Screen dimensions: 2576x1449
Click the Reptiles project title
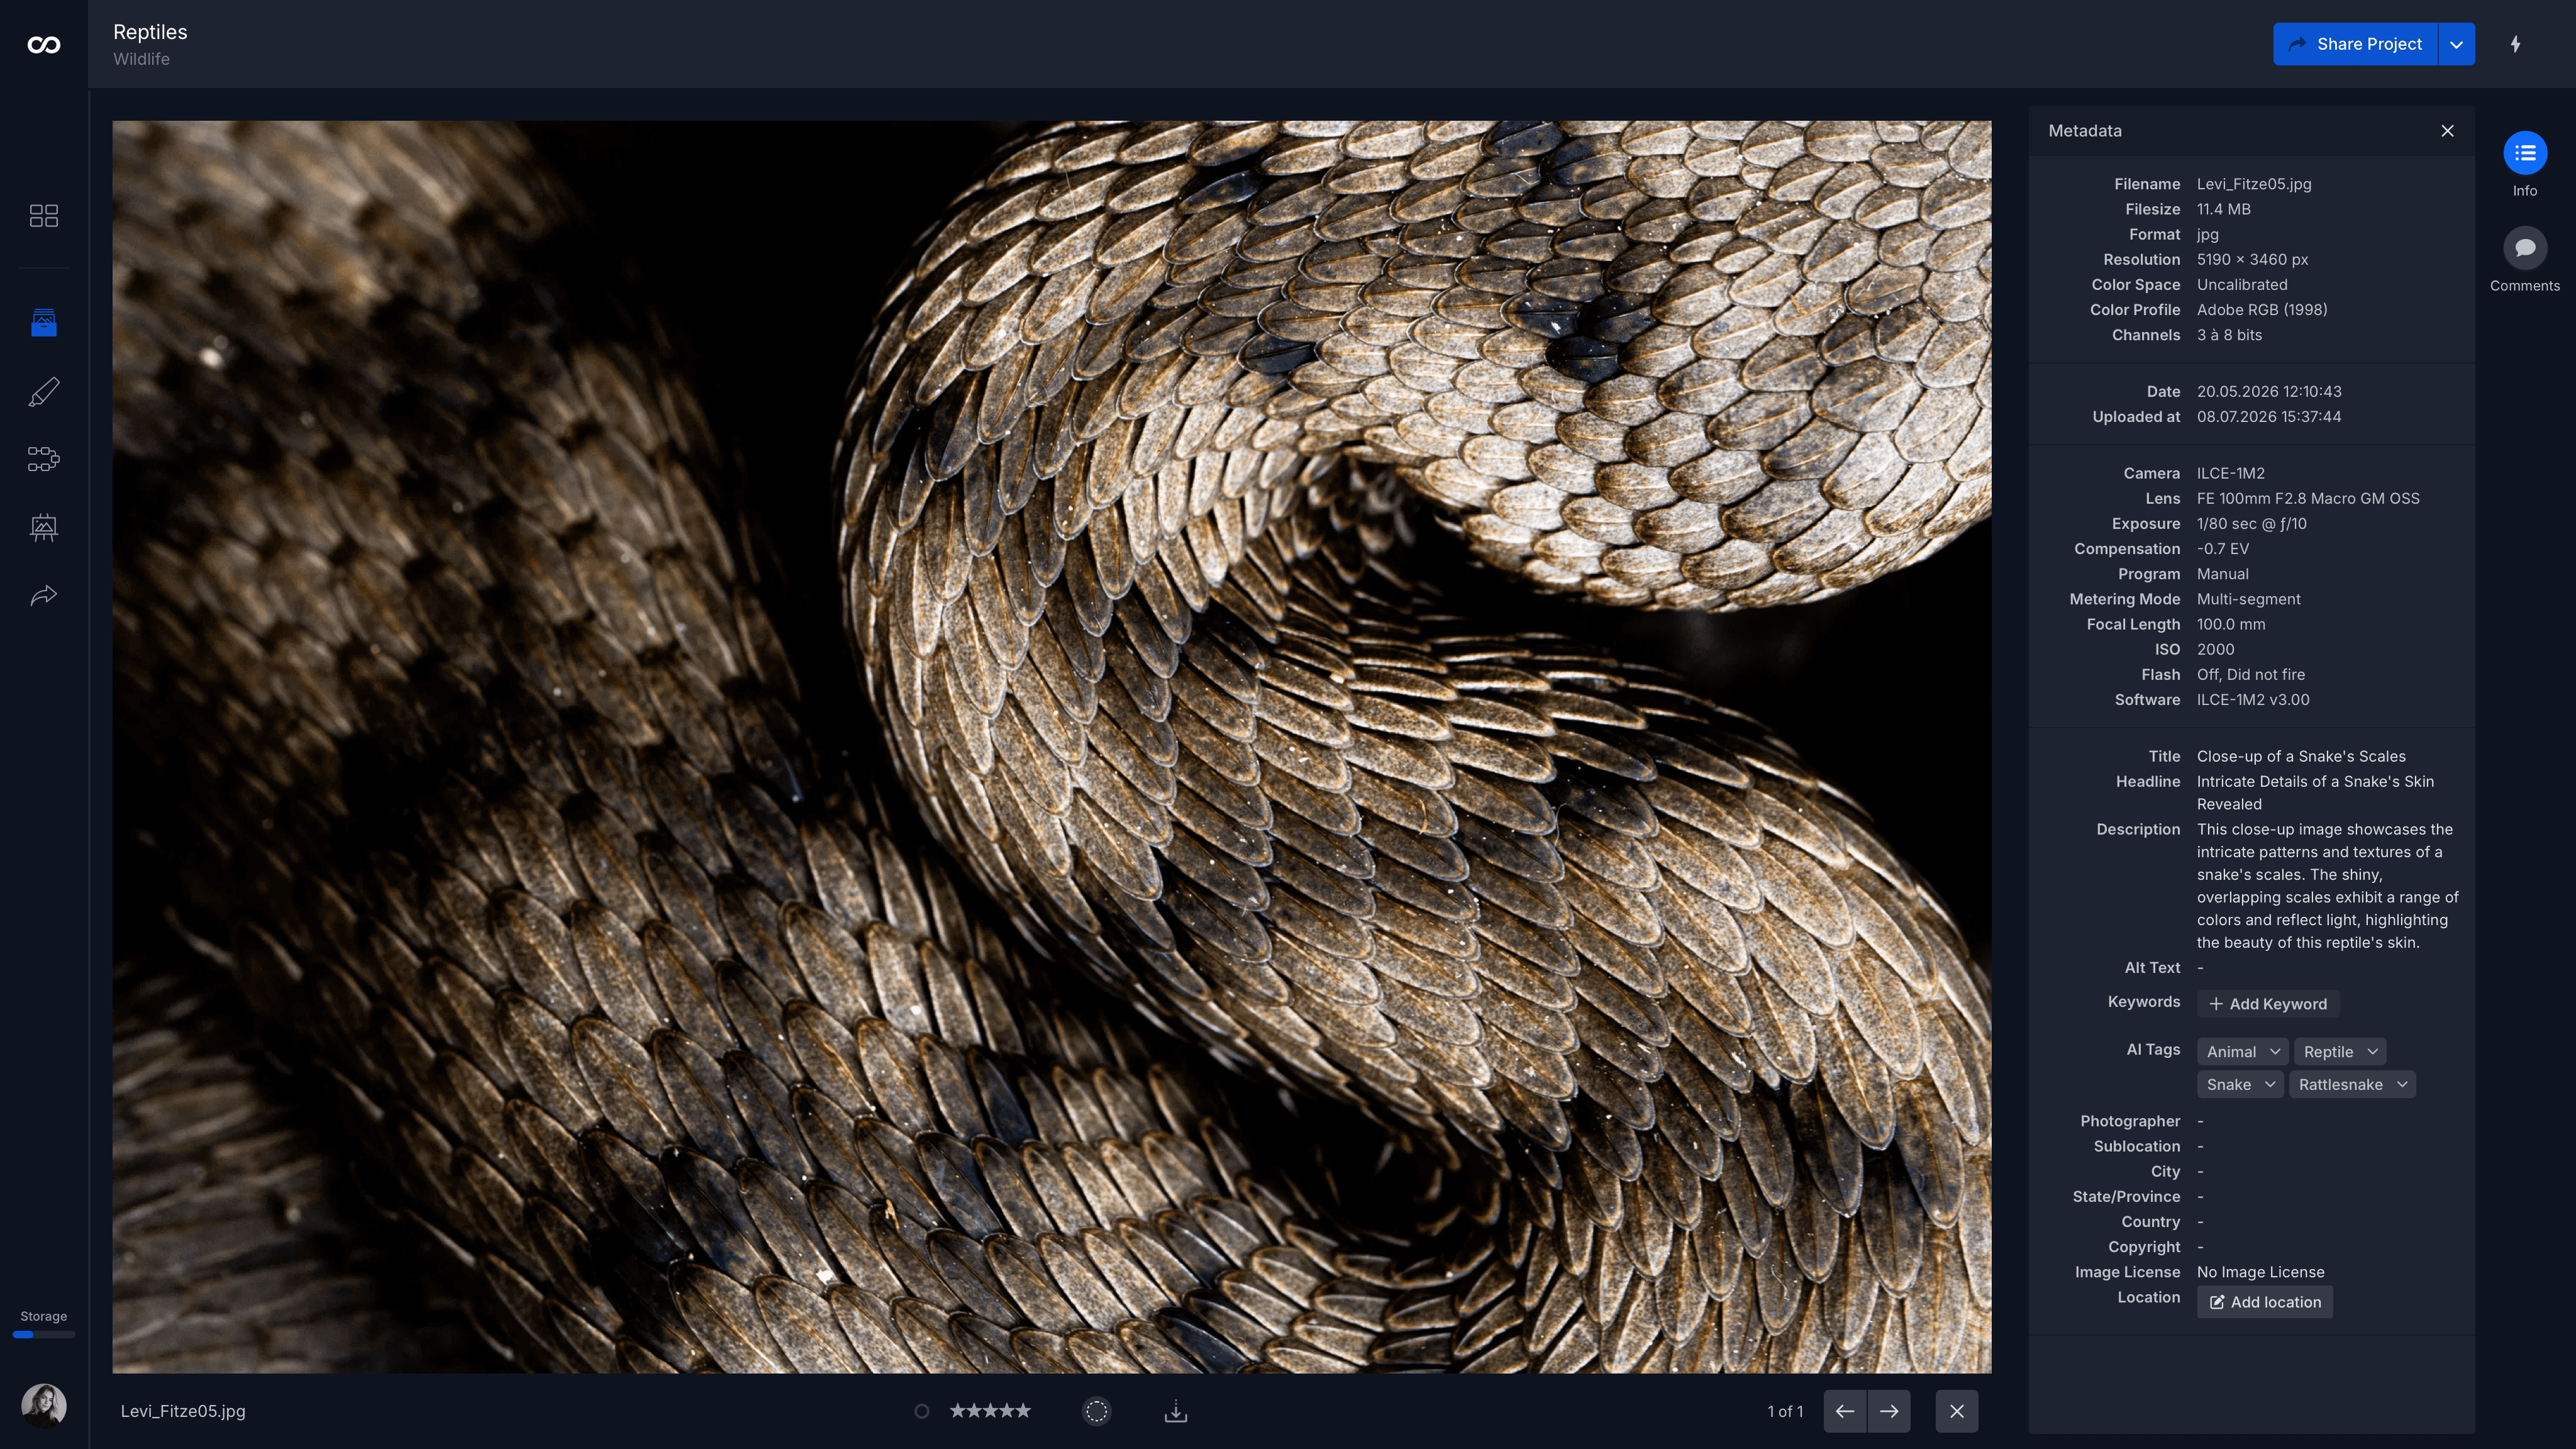click(150, 32)
